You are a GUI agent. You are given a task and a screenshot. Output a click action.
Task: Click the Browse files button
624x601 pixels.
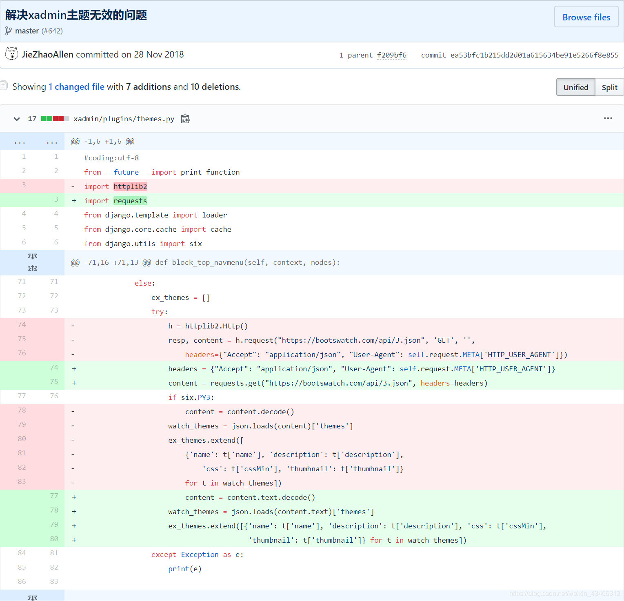(x=586, y=17)
